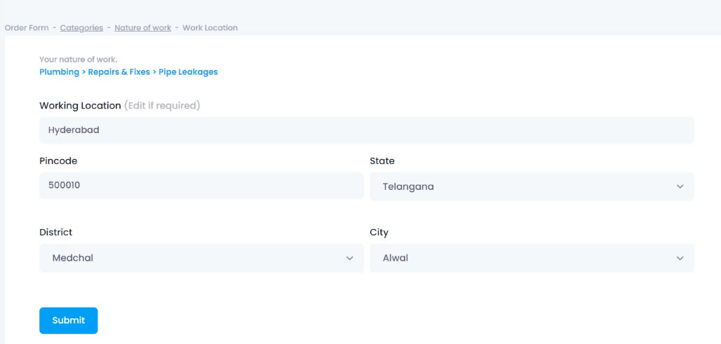
Task: Click the Order Form breadcrumb text
Action: [27, 27]
